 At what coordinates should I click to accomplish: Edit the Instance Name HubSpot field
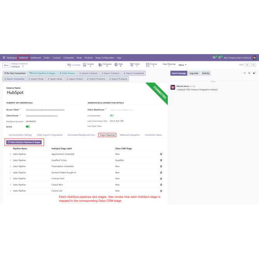coord(15,92)
